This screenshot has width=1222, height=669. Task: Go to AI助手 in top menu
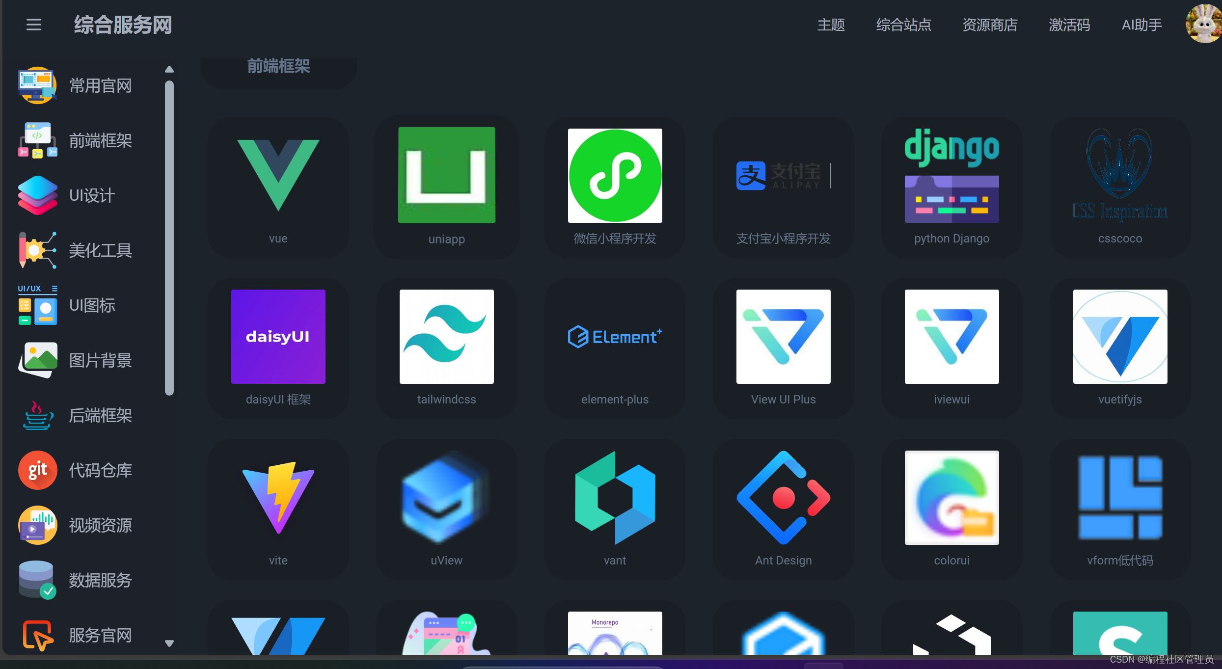coord(1141,25)
